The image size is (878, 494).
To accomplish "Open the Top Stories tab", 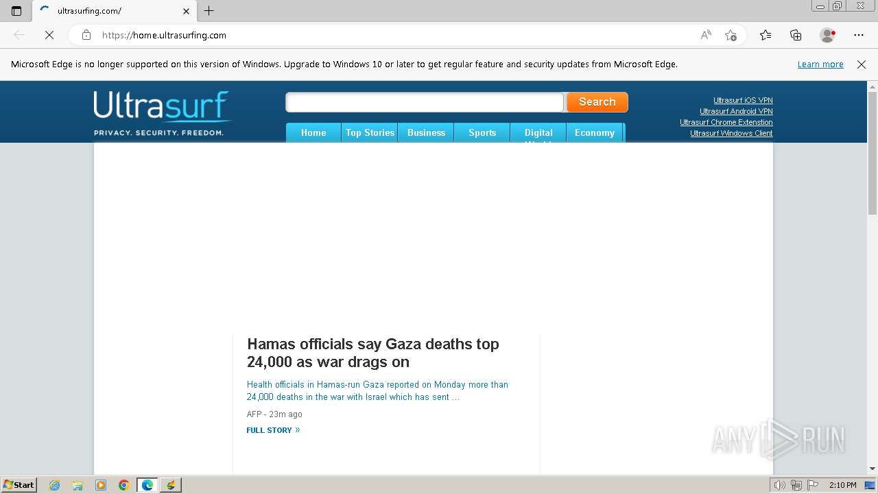I will [x=370, y=133].
